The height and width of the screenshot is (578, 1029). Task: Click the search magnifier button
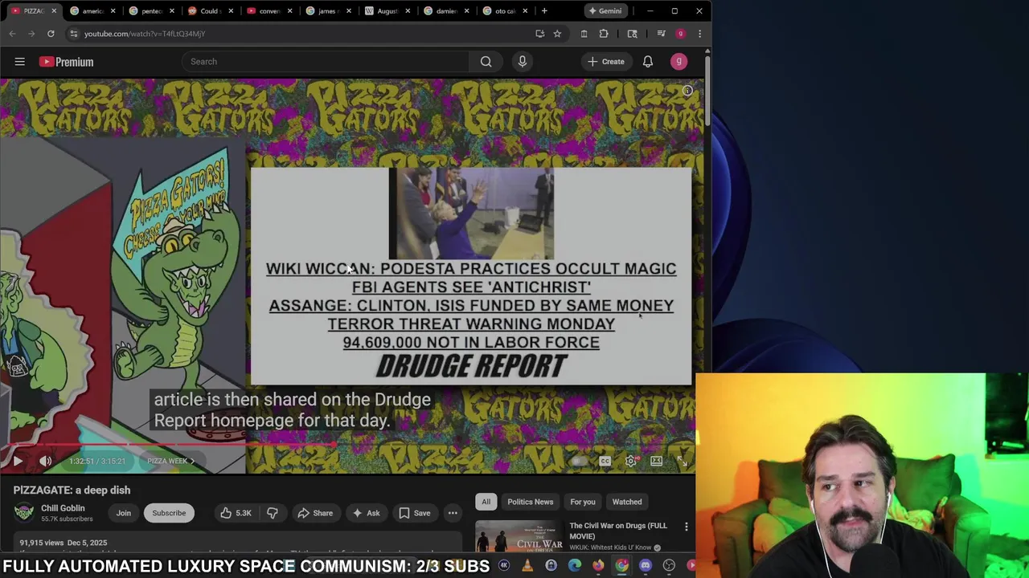point(486,62)
